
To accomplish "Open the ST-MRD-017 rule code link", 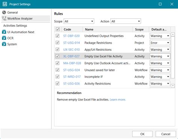I will pos(72,77).
